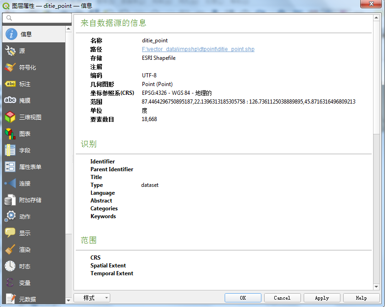Click the name value ditie_point

click(x=155, y=41)
